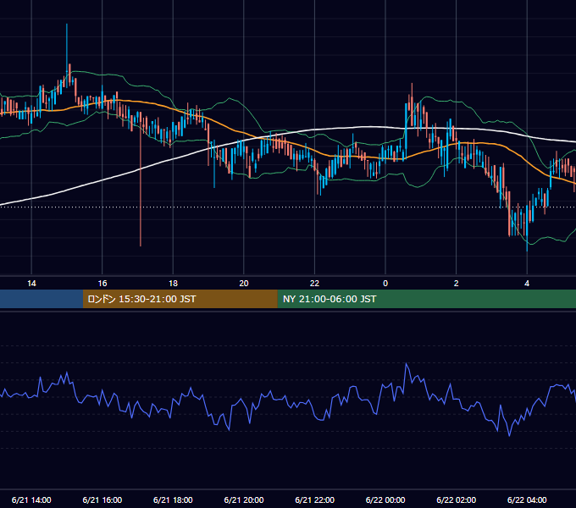Viewport: 576px width, 508px height.
Task: Click the ロンドン 15:30-21:00 JST session bar
Action: click(180, 299)
